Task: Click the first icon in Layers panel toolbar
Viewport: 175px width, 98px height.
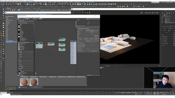Action: [162, 13]
